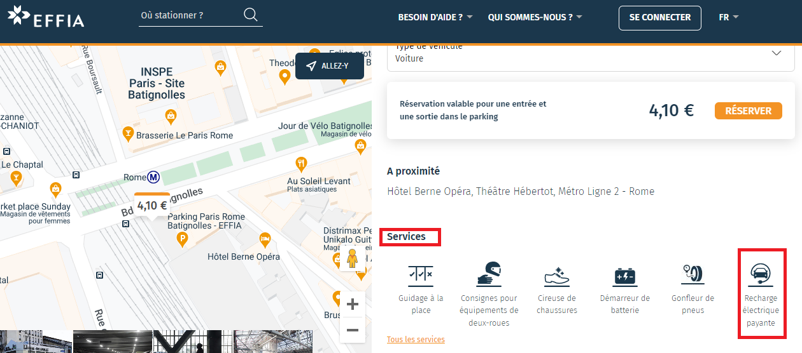Viewport: 802px width, 353px height.
Task: Open the first parking photo thumbnail
Action: (36, 342)
